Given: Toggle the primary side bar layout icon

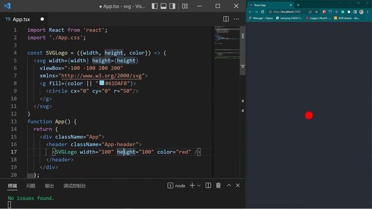Looking at the screenshot, I should 155,6.
